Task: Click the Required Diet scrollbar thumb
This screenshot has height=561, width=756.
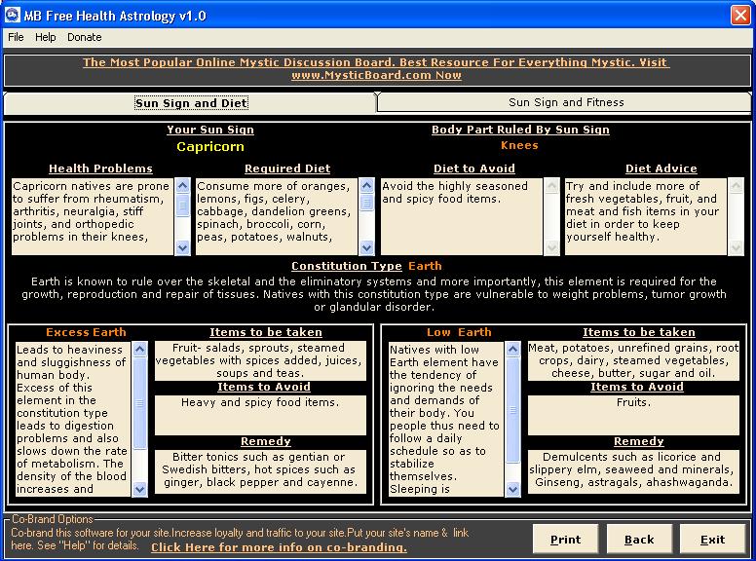Action: (367, 203)
